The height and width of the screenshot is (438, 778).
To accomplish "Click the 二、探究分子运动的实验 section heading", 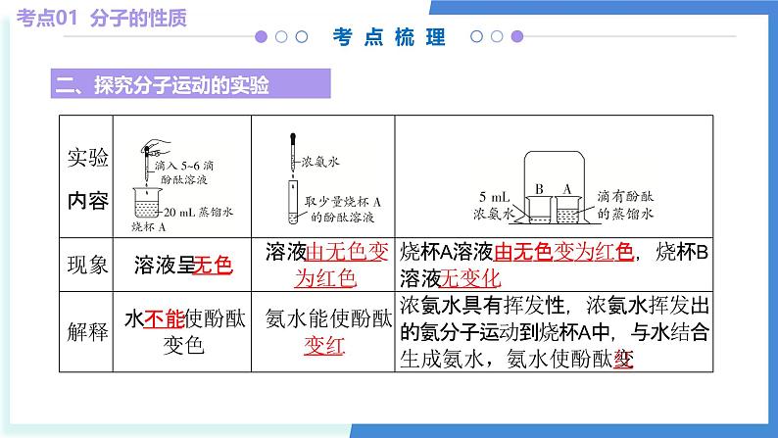I will click(x=163, y=86).
